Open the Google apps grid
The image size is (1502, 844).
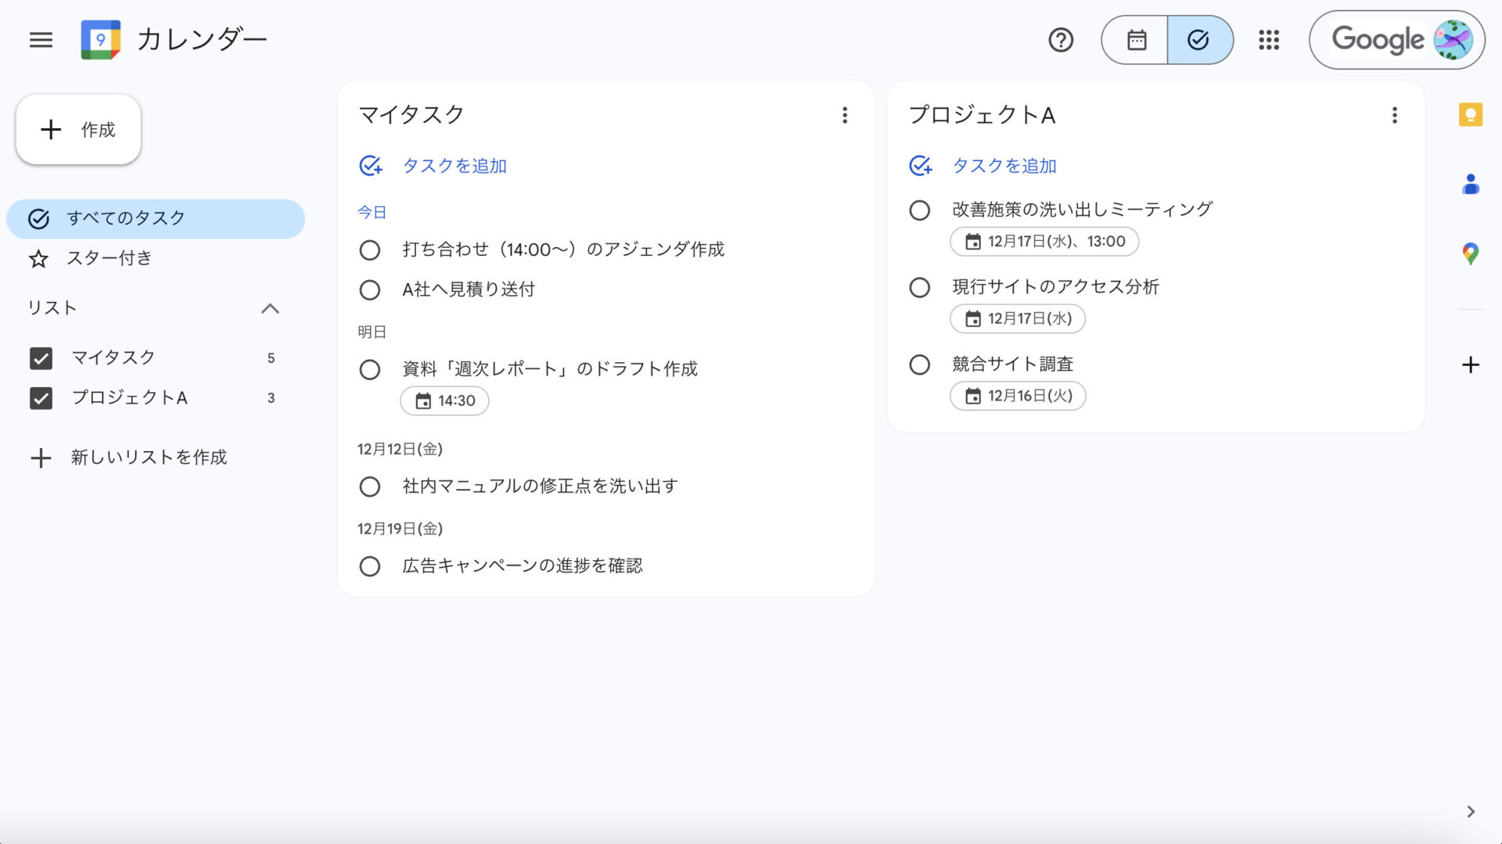point(1269,40)
